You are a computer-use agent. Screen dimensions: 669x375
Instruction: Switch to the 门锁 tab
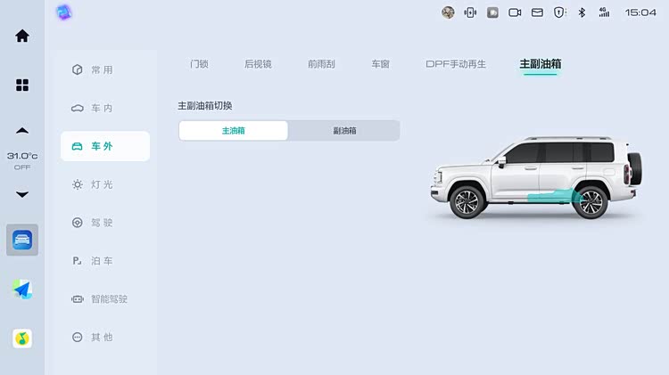(x=200, y=64)
